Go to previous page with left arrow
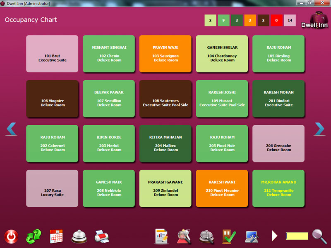The width and height of the screenshot is (331, 248). click(x=11, y=129)
